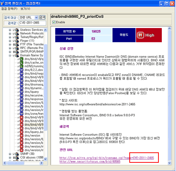Click the 검색 search button

(x=42, y=17)
